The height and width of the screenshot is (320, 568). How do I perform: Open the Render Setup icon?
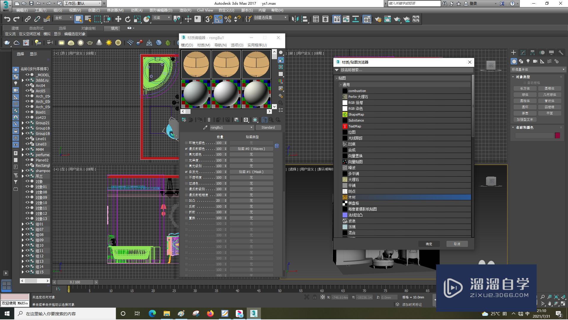click(x=378, y=19)
